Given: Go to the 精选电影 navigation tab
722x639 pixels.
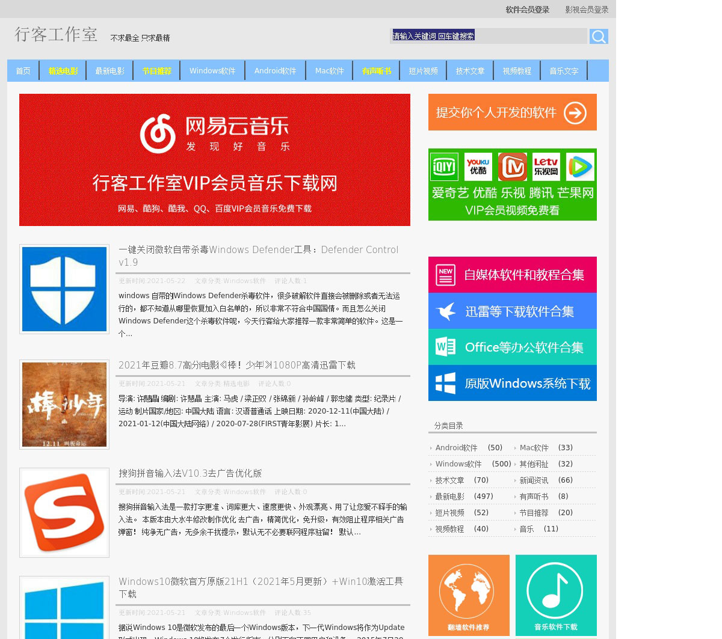Looking at the screenshot, I should click(63, 71).
